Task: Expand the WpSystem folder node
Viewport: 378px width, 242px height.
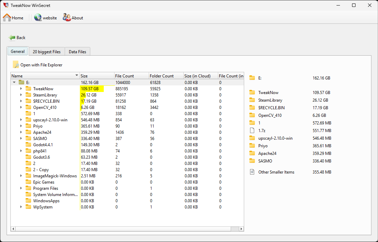Action: [x=21, y=207]
